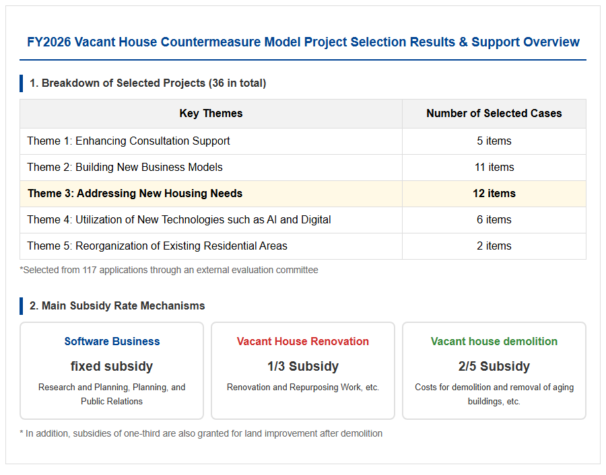Open the Software Business subsidy card
606x475 pixels.
tap(112, 371)
